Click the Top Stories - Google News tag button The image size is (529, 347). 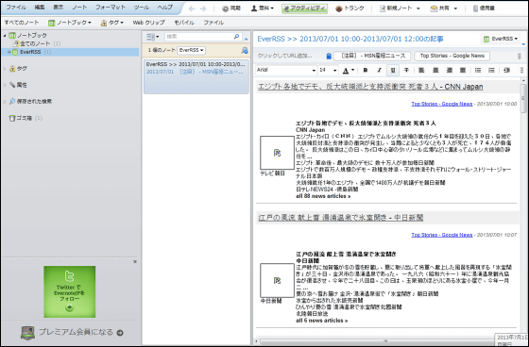452,56
